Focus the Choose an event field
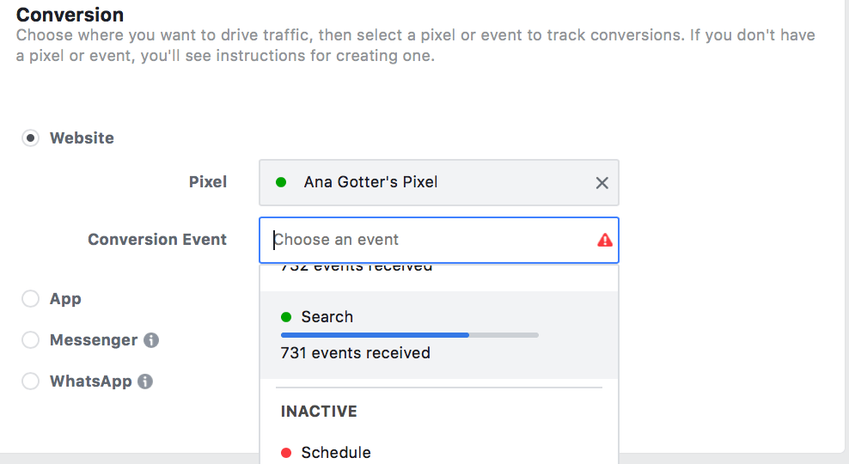This screenshot has height=464, width=849. click(x=438, y=240)
